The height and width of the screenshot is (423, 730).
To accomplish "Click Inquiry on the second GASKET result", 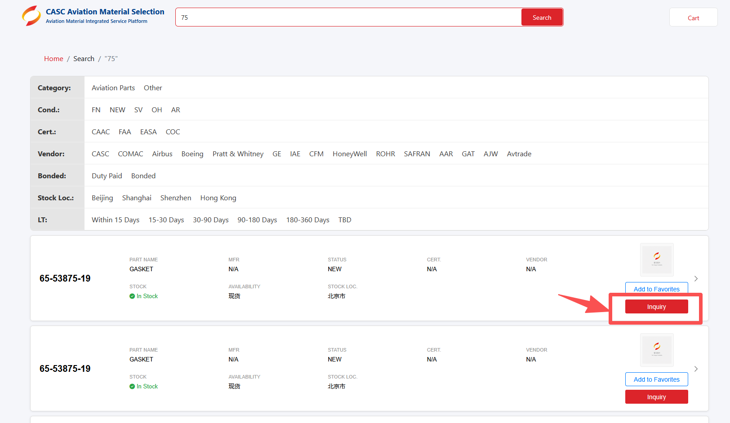I will [657, 397].
